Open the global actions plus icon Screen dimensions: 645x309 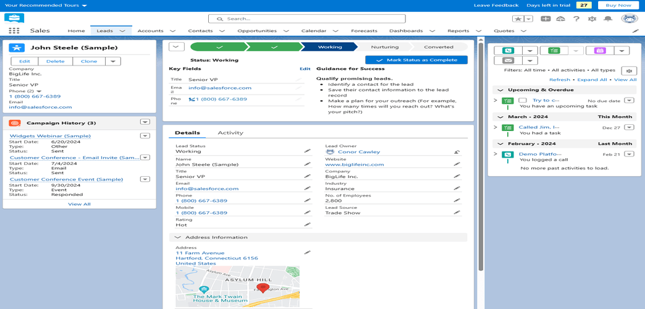pyautogui.click(x=546, y=19)
